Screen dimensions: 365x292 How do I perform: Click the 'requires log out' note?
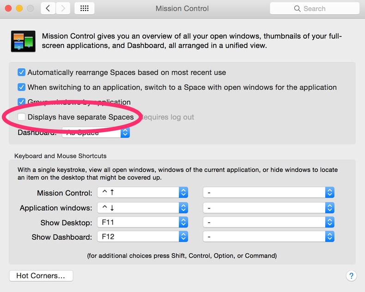coord(167,117)
